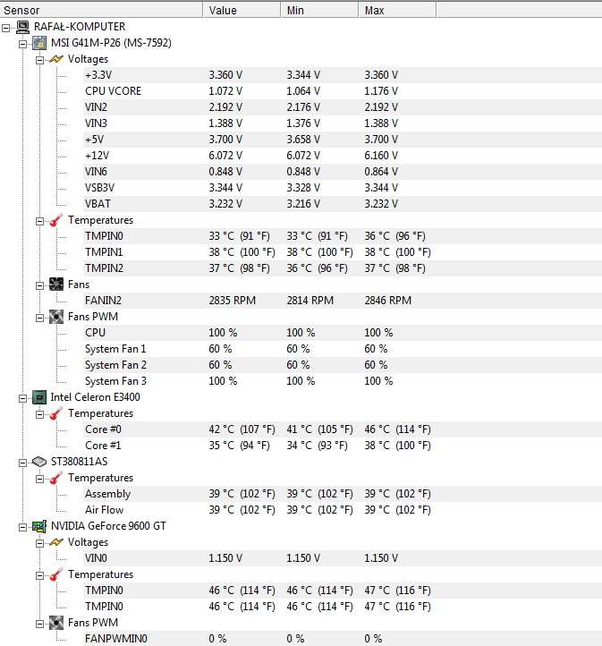Image resolution: width=602 pixels, height=646 pixels.
Task: Click the Max column header
Action: pyautogui.click(x=397, y=10)
